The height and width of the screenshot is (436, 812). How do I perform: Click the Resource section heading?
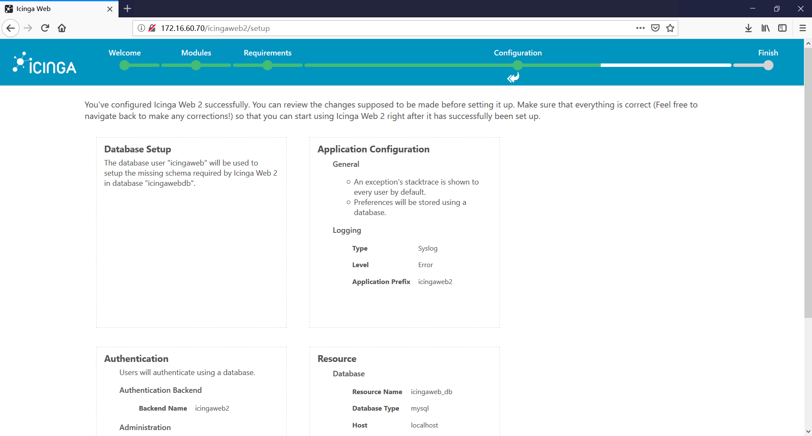(x=337, y=359)
